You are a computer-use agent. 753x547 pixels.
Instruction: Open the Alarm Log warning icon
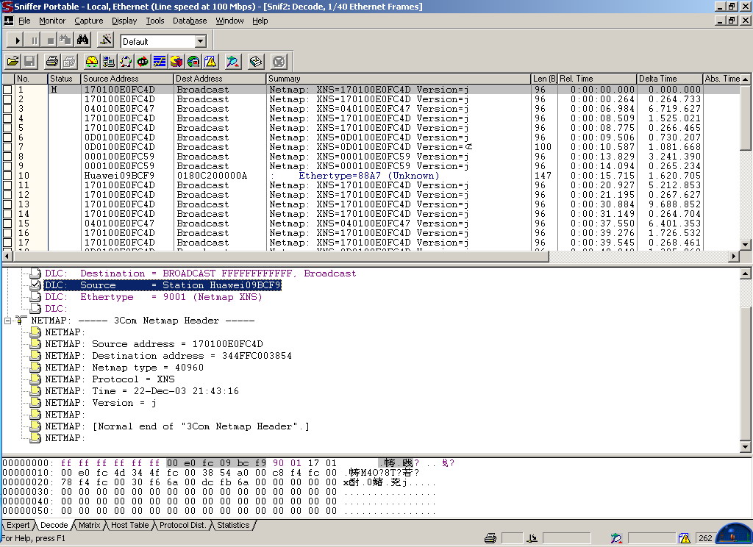point(211,62)
